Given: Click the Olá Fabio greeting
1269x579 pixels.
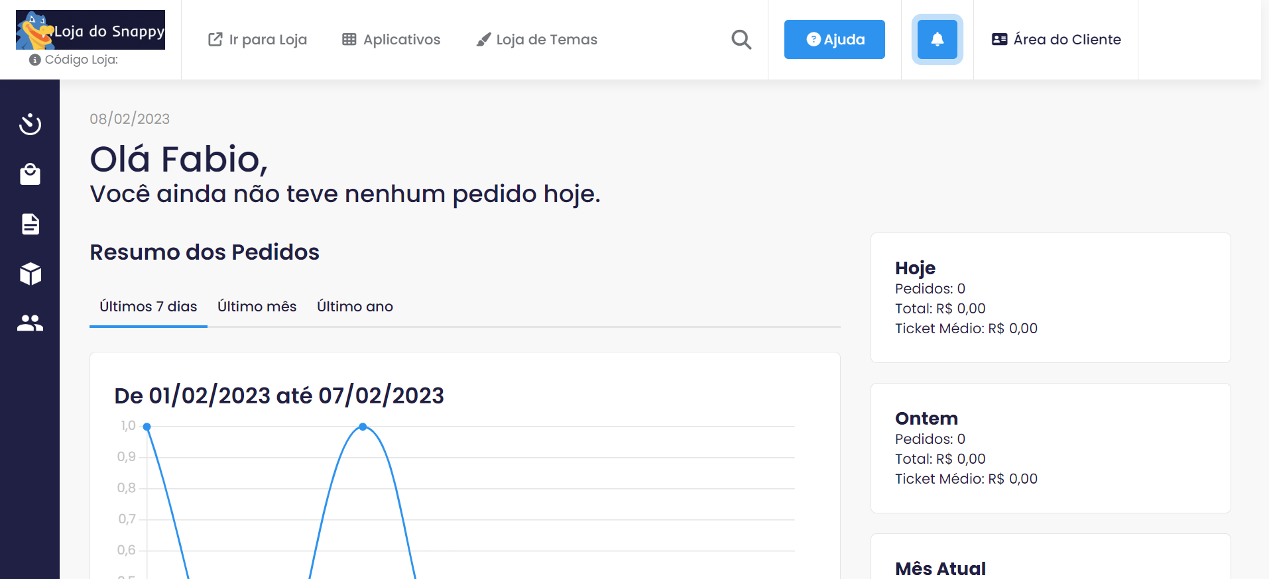Looking at the screenshot, I should point(179,159).
